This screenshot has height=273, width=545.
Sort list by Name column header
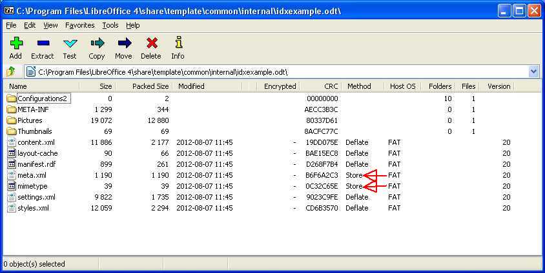tap(18, 86)
